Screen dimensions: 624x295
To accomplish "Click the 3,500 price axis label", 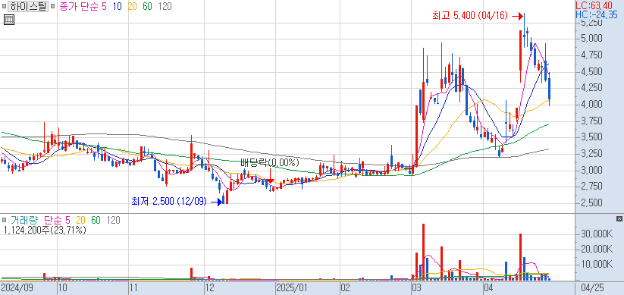I will click(591, 137).
